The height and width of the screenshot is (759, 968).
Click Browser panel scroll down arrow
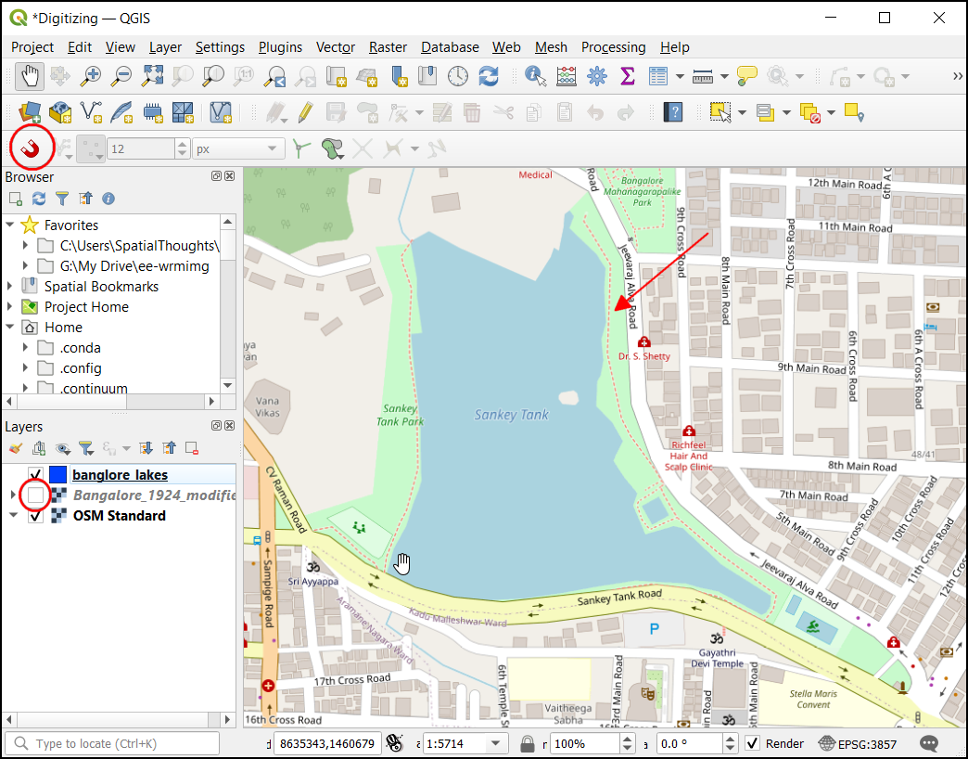(228, 385)
